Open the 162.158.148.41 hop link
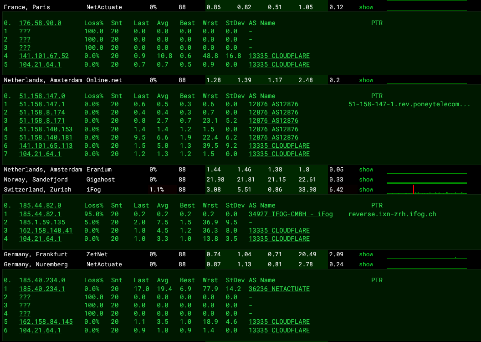 pyautogui.click(x=46, y=231)
